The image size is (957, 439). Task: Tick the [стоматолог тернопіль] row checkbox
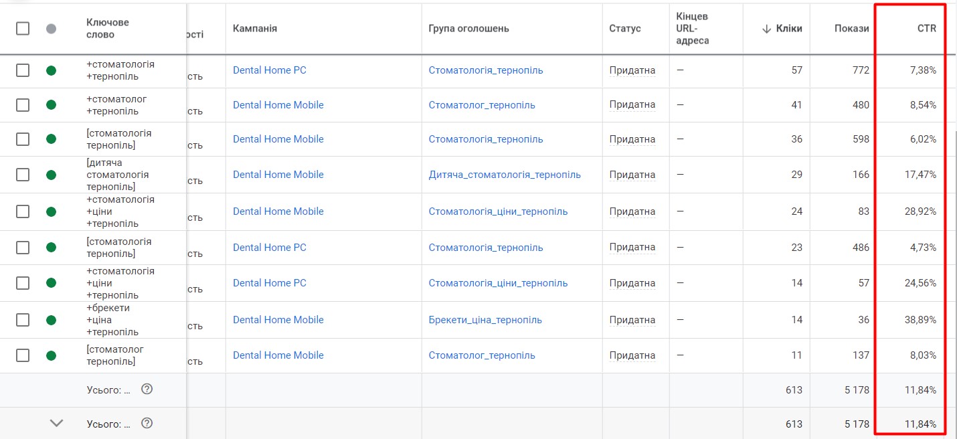23,355
